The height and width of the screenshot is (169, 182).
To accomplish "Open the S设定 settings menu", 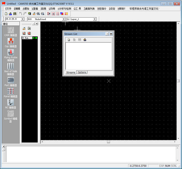I will click(x=112, y=8).
